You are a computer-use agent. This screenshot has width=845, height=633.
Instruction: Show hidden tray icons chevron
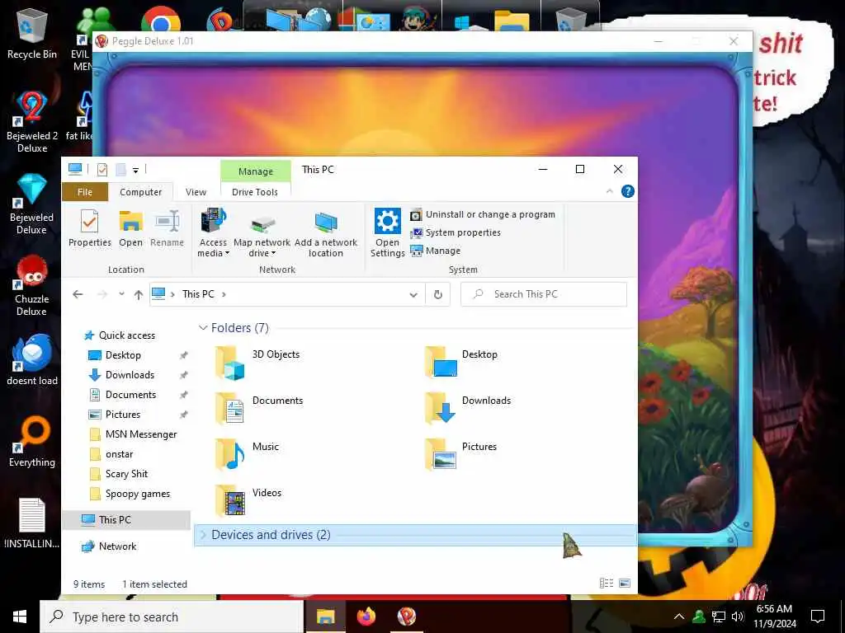click(x=679, y=617)
